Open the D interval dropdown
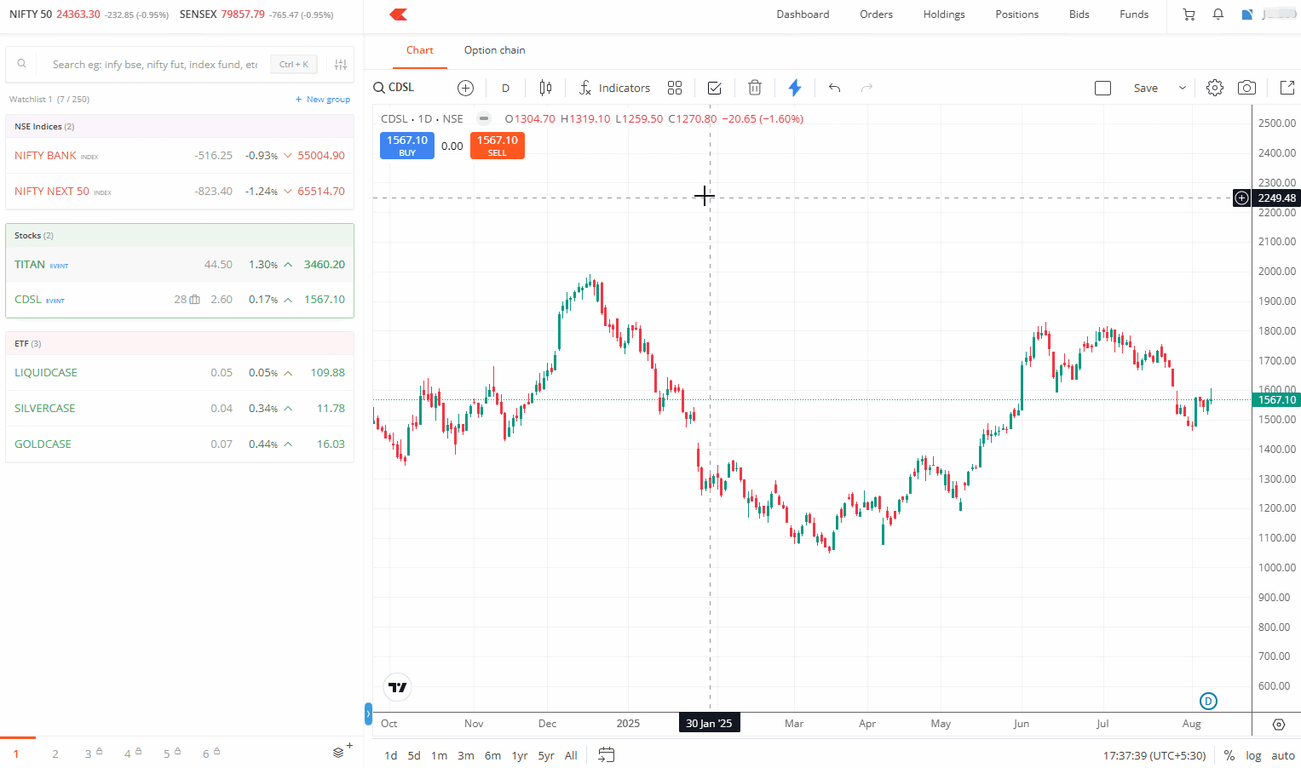Viewport: 1301px width, 768px height. (x=505, y=88)
